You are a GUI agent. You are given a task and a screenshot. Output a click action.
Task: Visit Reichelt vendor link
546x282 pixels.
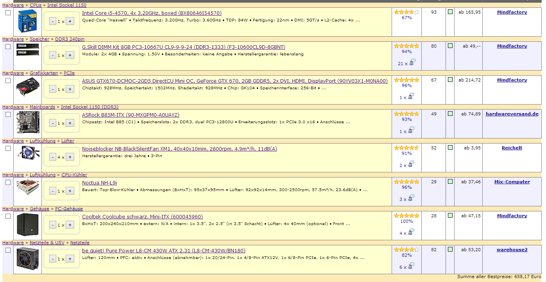[512, 148]
